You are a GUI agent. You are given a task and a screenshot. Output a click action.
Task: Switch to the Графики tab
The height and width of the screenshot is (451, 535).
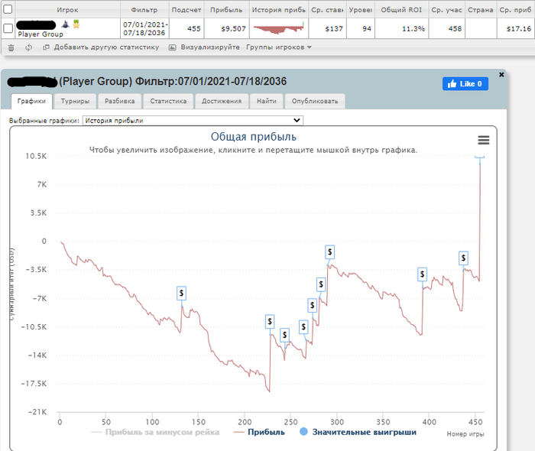31,102
